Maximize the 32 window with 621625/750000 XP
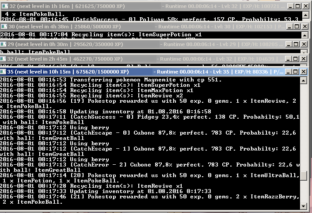The image size is (312, 213). point(298,6)
